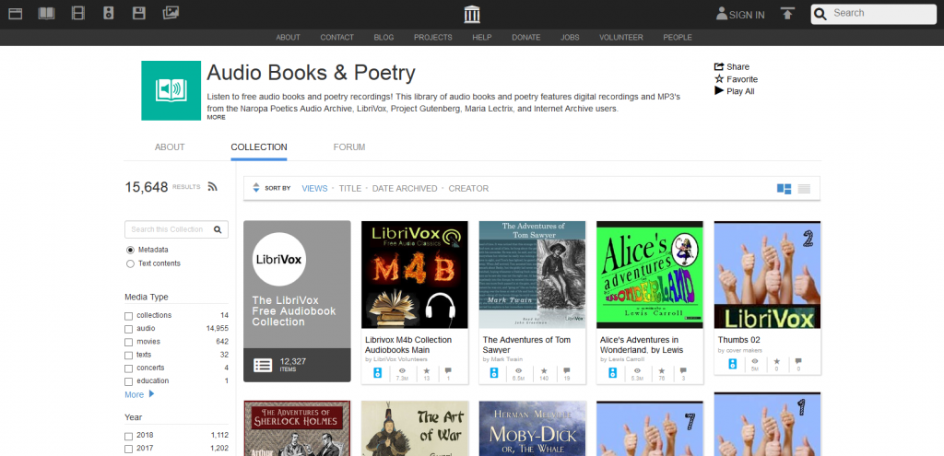The image size is (944, 456).
Task: Expand More media types
Action: (139, 394)
